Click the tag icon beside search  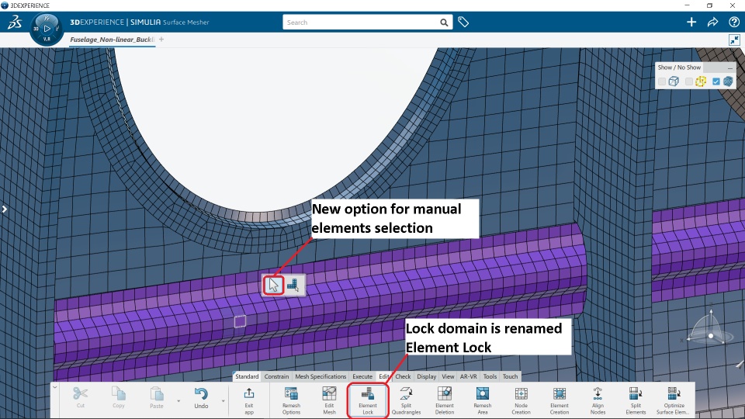pos(463,22)
